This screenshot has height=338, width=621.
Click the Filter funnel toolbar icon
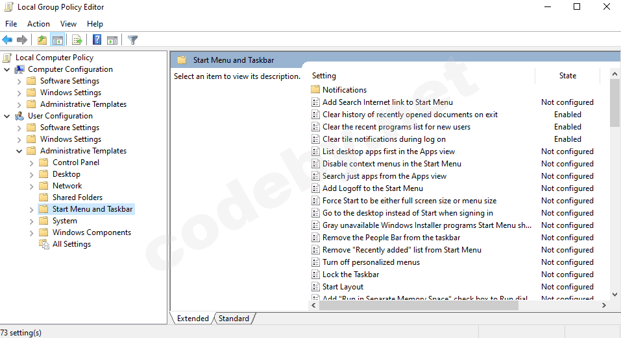point(132,40)
